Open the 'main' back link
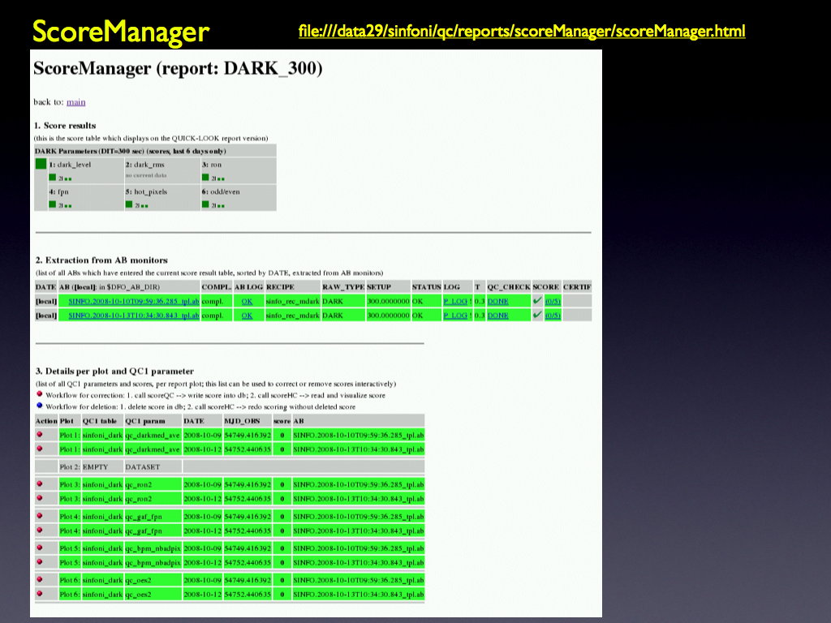This screenshot has width=831, height=623. click(x=75, y=102)
